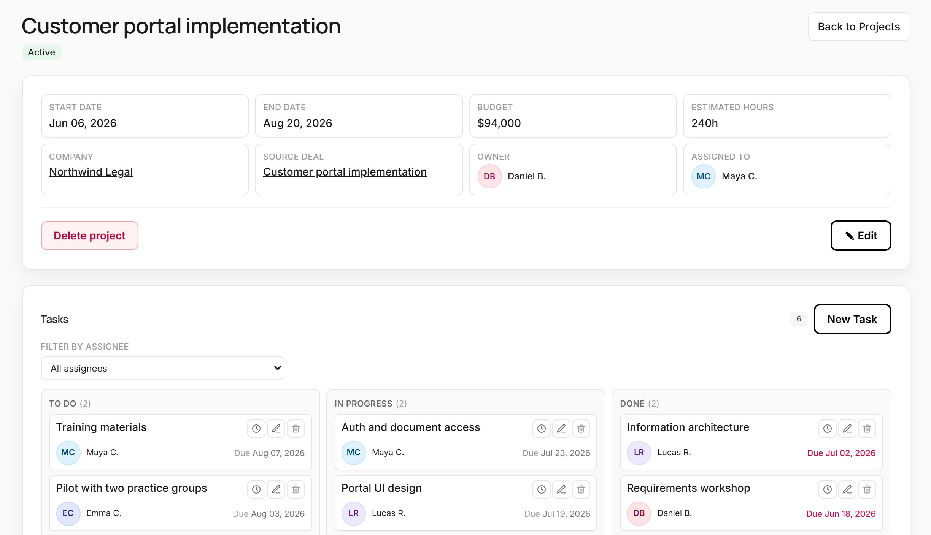Screen dimensions: 931x535
Task: Click Due Jul 23, 2026 date
Action: [556, 453]
